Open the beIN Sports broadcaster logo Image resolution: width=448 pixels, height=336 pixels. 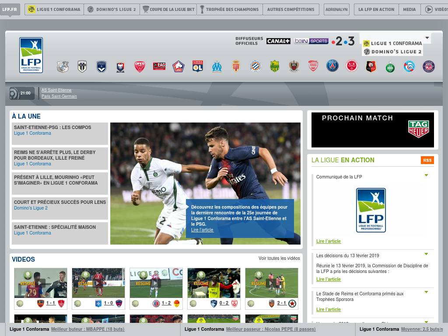[311, 41]
